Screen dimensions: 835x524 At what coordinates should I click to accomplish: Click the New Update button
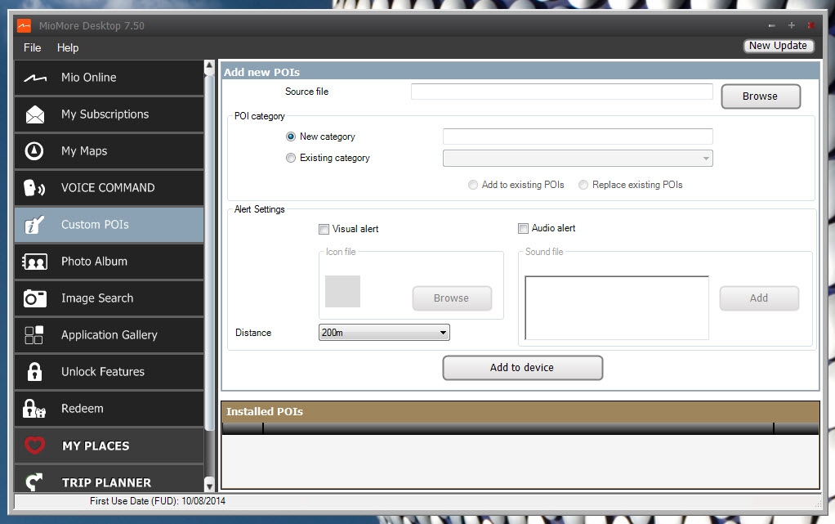coord(778,46)
